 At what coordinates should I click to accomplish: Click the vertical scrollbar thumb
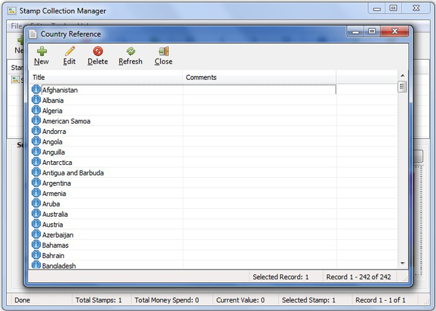[402, 87]
